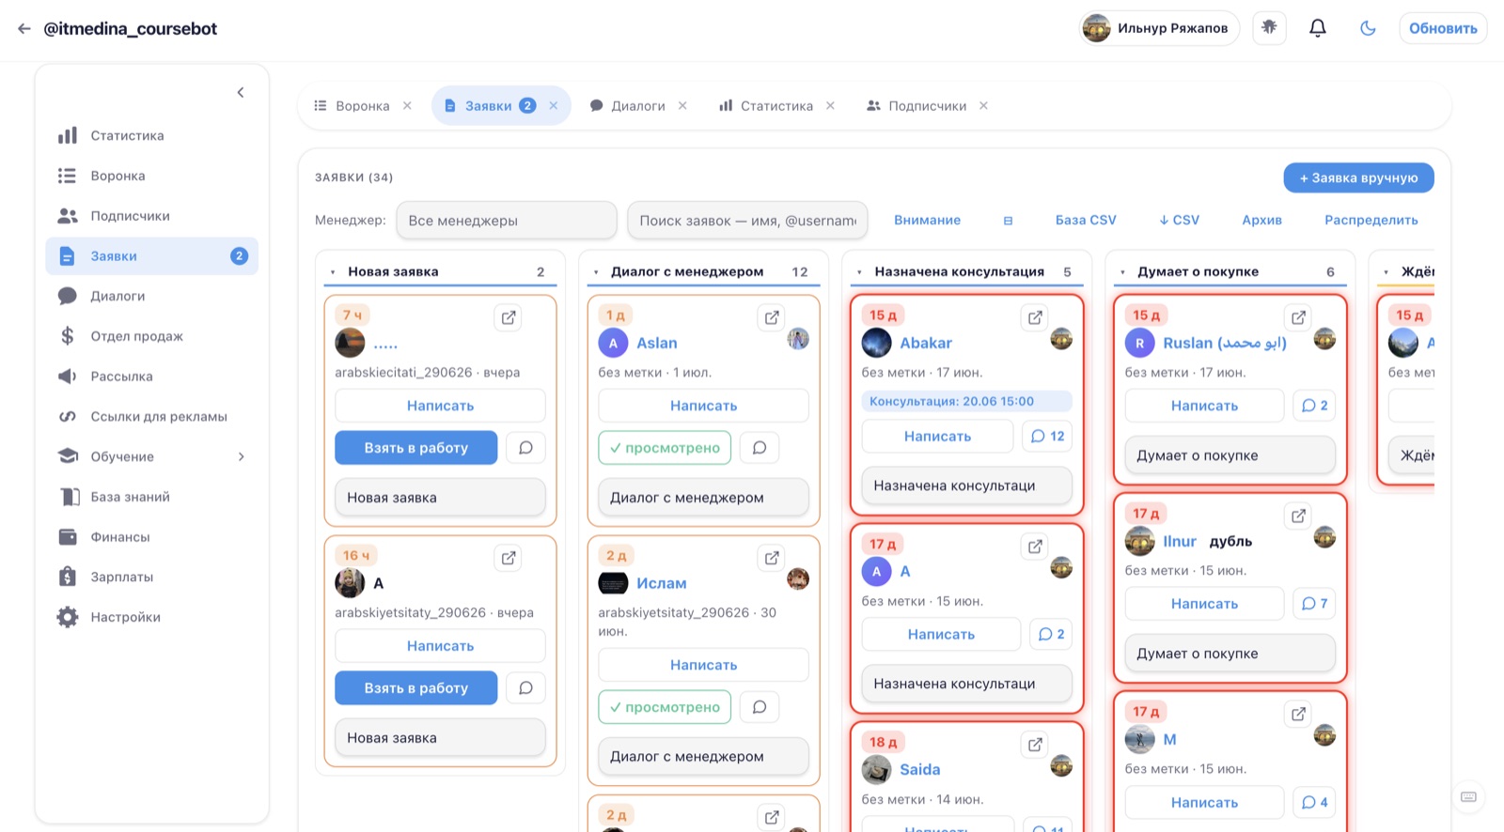1504x832 pixels.
Task: Expand Обучение submenu arrow
Action: 242,456
